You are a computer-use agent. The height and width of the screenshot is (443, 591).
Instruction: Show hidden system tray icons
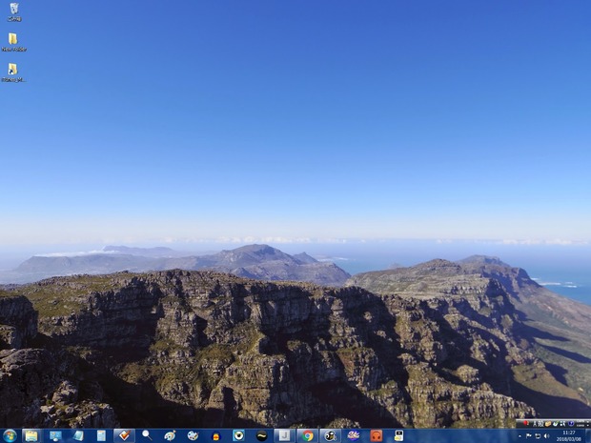pos(520,436)
